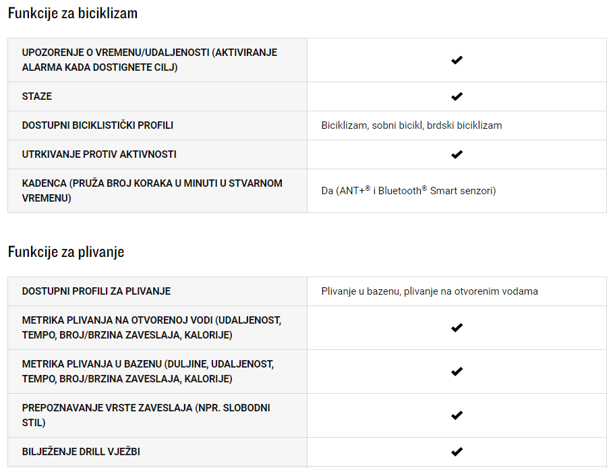The height and width of the screenshot is (468, 615).
Task: Click checkmark for time/distance alert row
Action: [457, 60]
